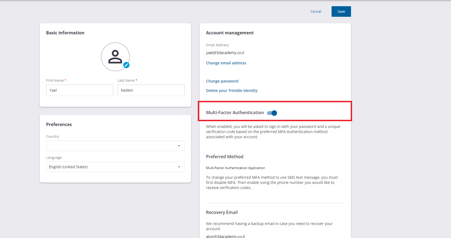The height and width of the screenshot is (238, 451).
Task: Open the Change email address link
Action: (226, 63)
